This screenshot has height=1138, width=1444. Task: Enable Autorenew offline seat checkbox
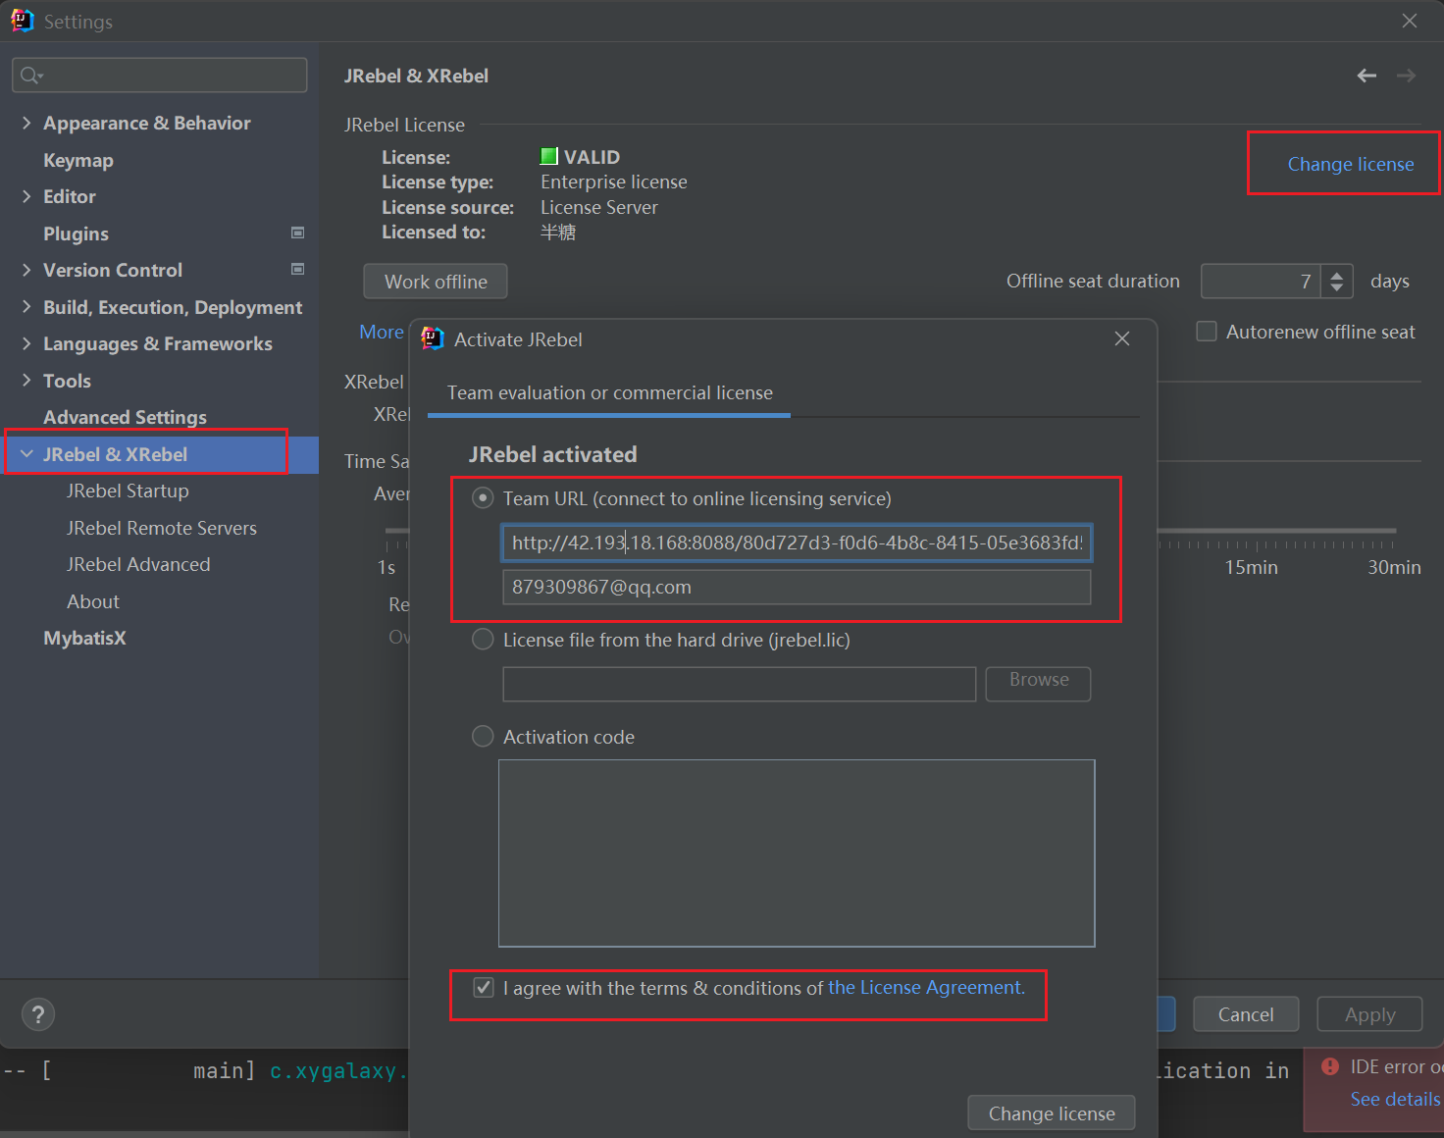point(1207,332)
